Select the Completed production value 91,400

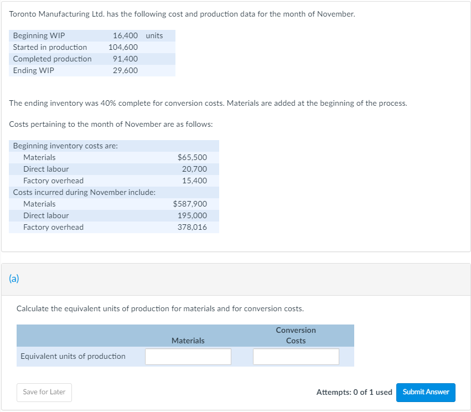click(125, 59)
